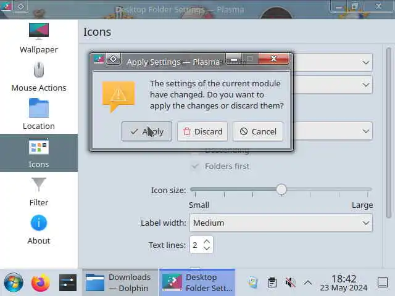
Task: Discard the changed settings
Action: pyautogui.click(x=202, y=131)
